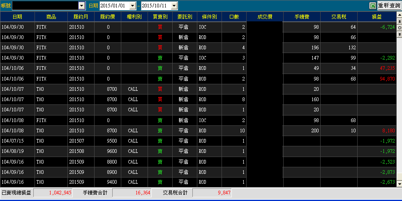Viewport: 402px width, 201px height.
Task: Open the 帳號 account dropdown
Action: 81,5
